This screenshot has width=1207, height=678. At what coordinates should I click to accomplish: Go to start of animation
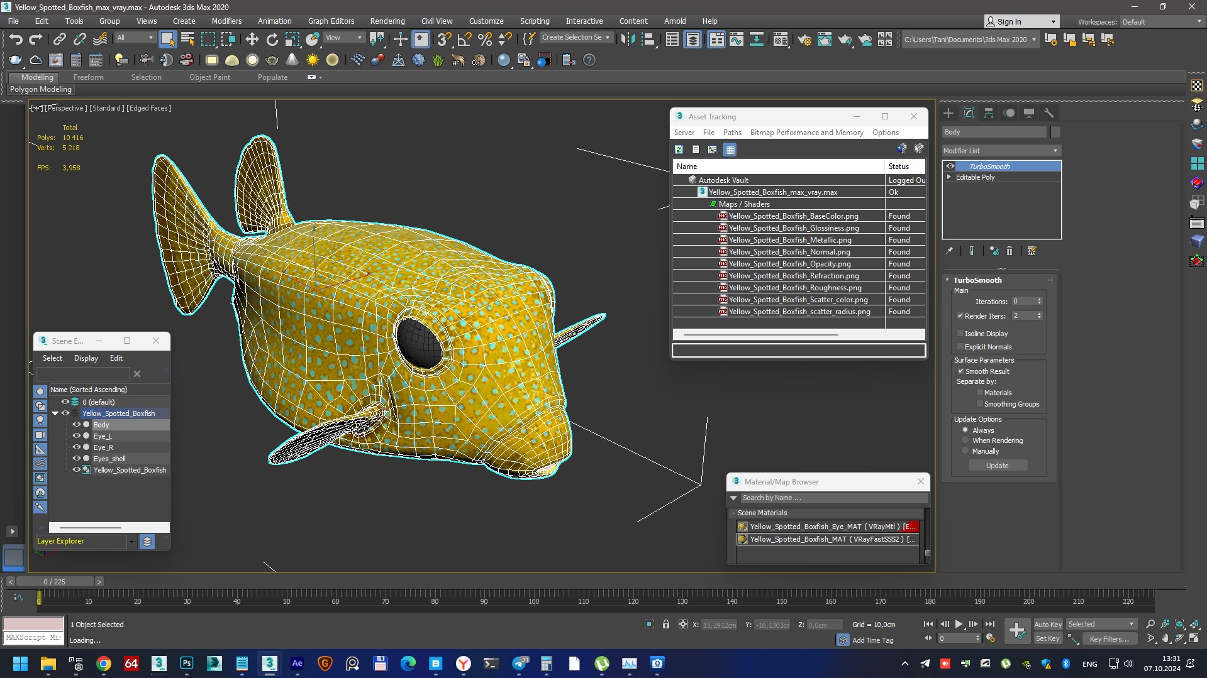pyautogui.click(x=928, y=624)
